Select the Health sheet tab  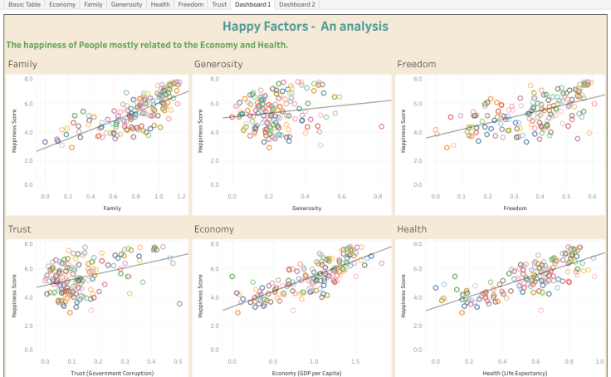pyautogui.click(x=161, y=4)
